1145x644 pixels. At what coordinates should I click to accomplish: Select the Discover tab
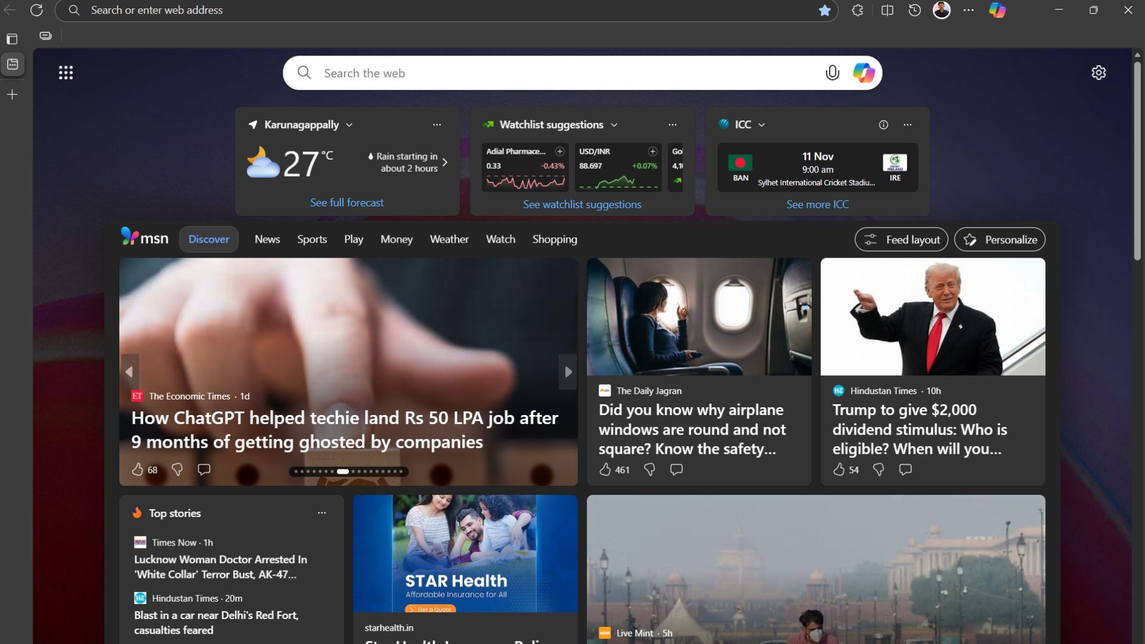coord(209,239)
